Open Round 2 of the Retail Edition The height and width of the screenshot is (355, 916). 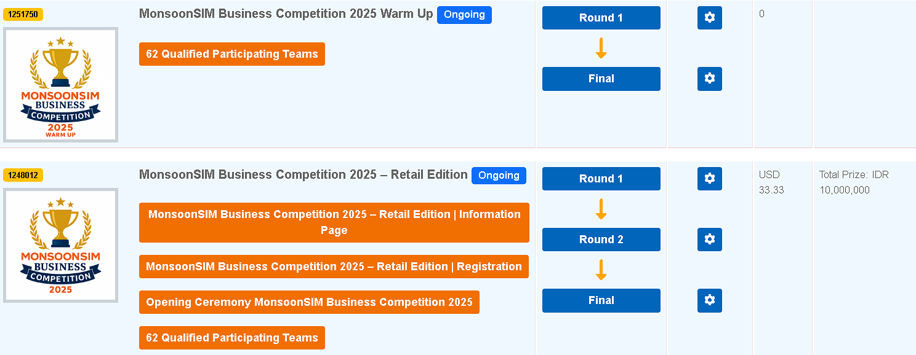pyautogui.click(x=601, y=240)
